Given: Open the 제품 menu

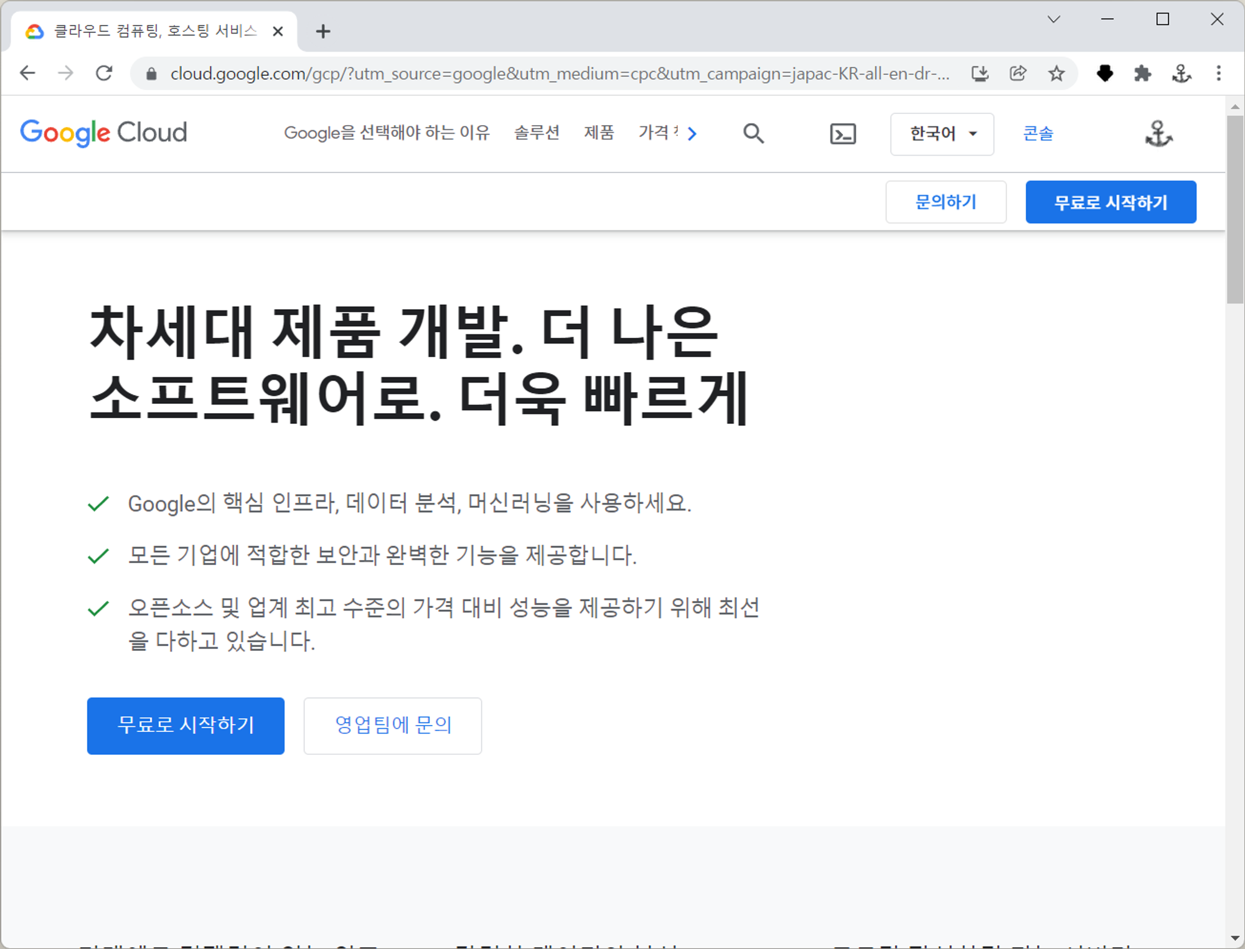Looking at the screenshot, I should tap(599, 133).
